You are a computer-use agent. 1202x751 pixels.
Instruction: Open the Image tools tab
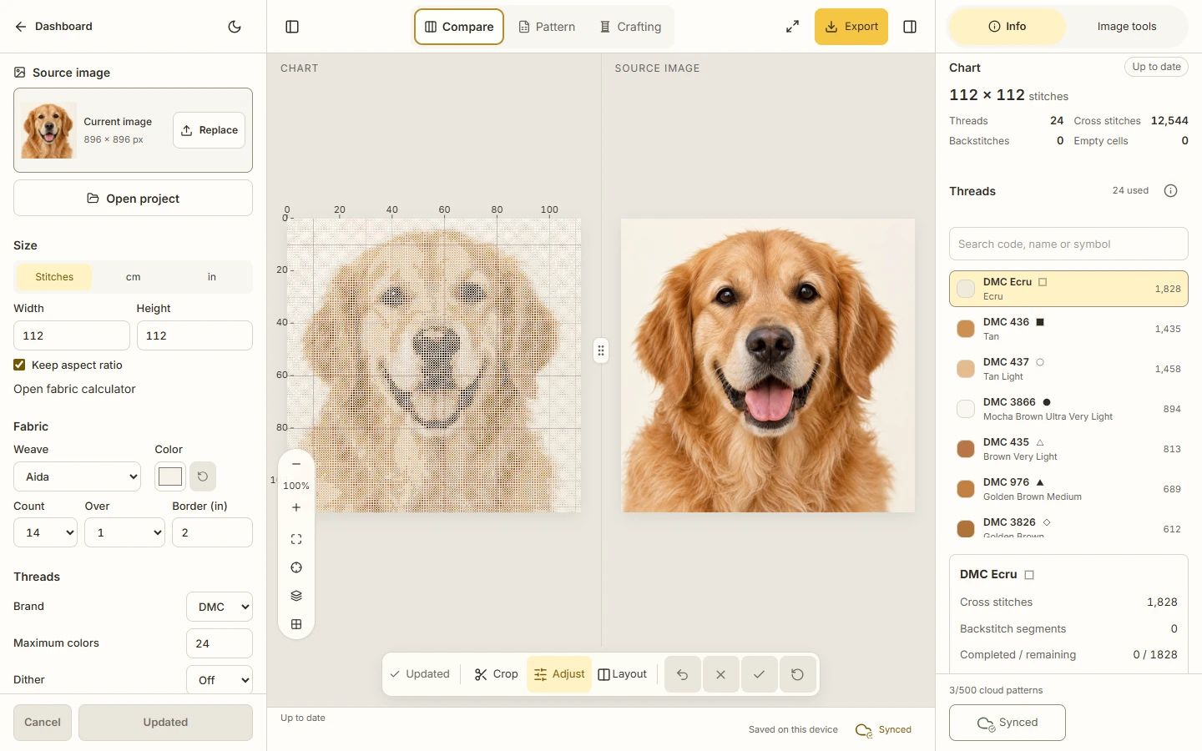pyautogui.click(x=1127, y=27)
